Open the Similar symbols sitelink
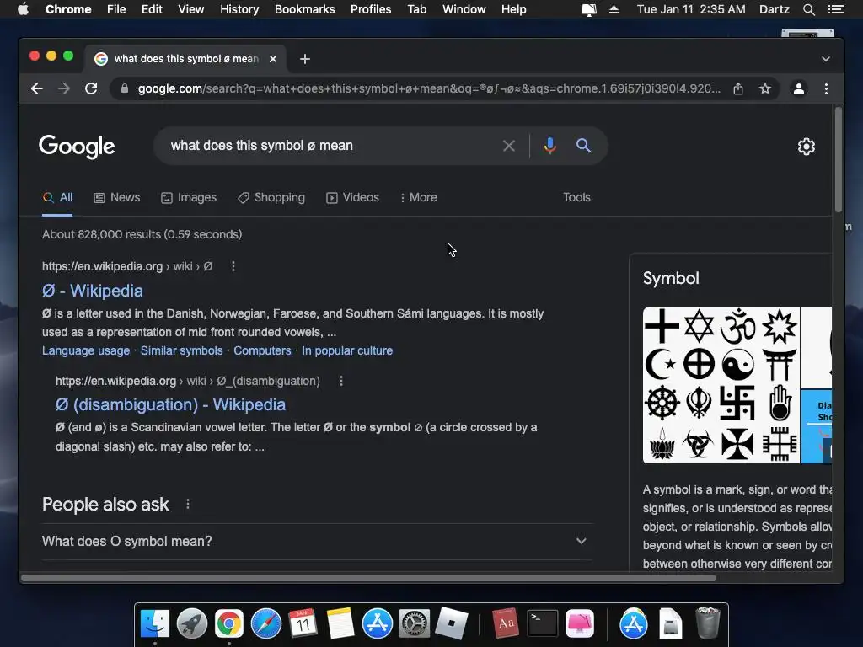Screen dimensions: 863x647 pyautogui.click(x=182, y=350)
